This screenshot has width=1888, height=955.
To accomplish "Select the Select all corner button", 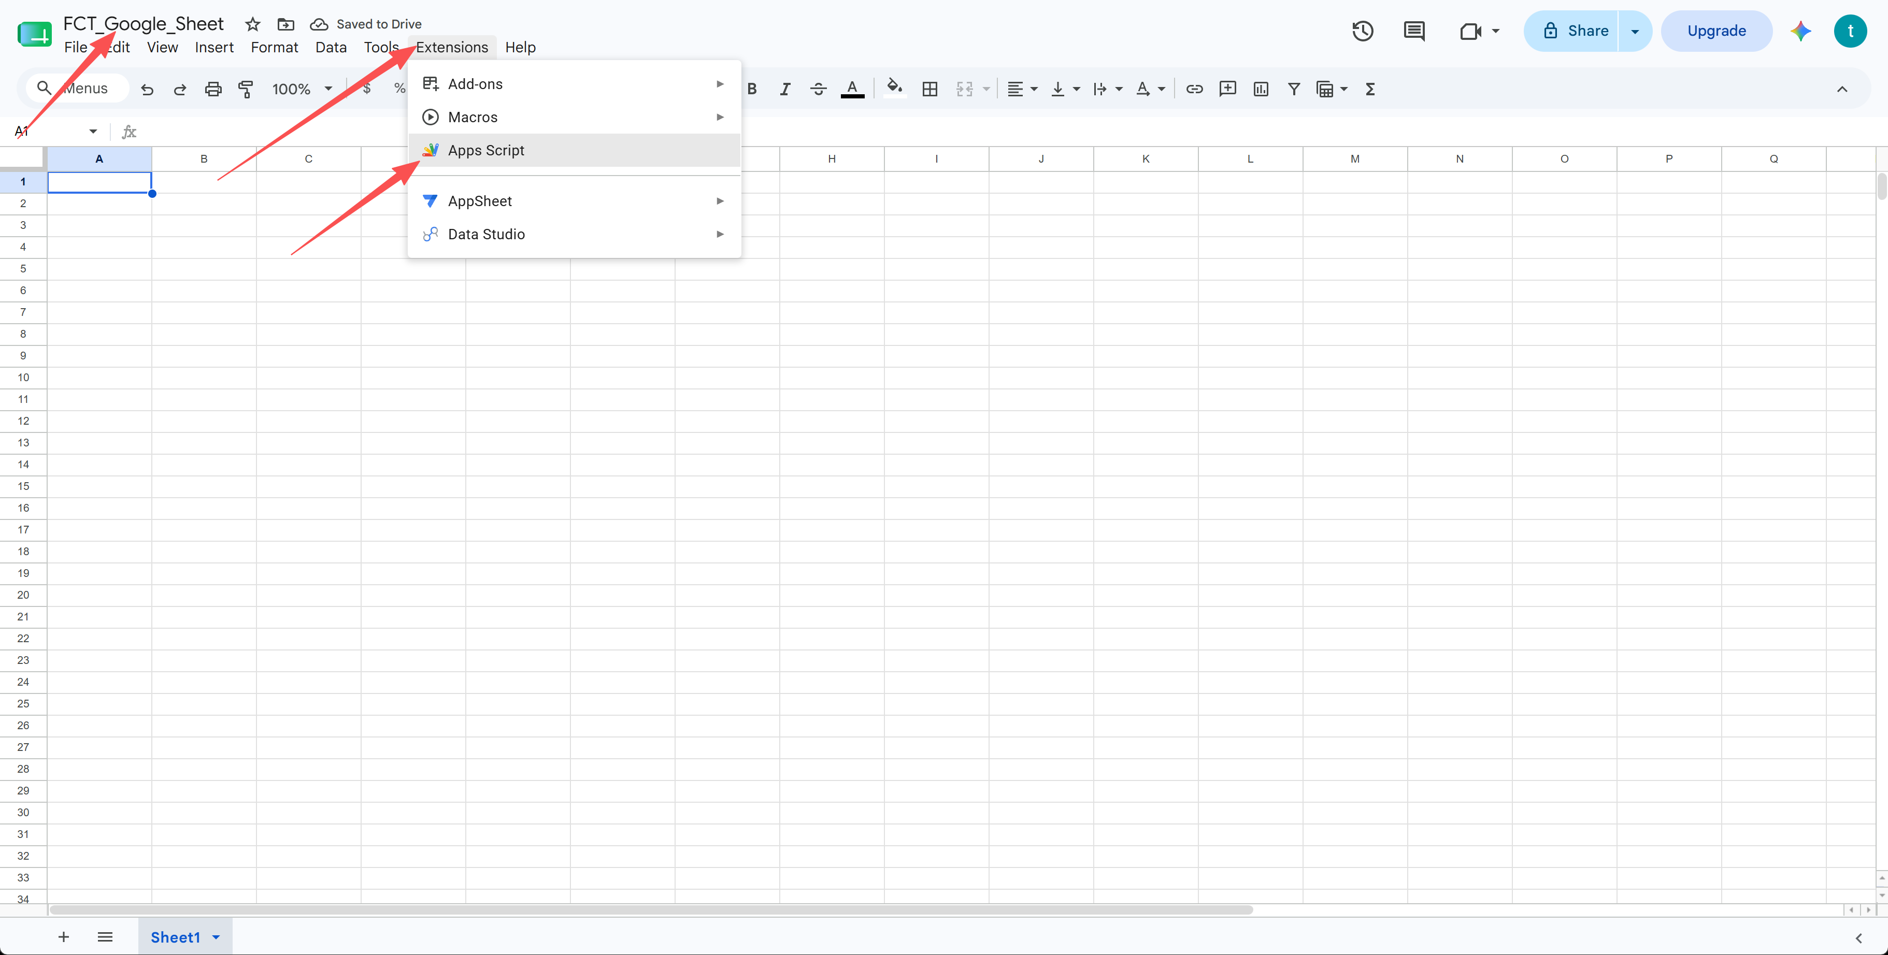I will click(23, 159).
